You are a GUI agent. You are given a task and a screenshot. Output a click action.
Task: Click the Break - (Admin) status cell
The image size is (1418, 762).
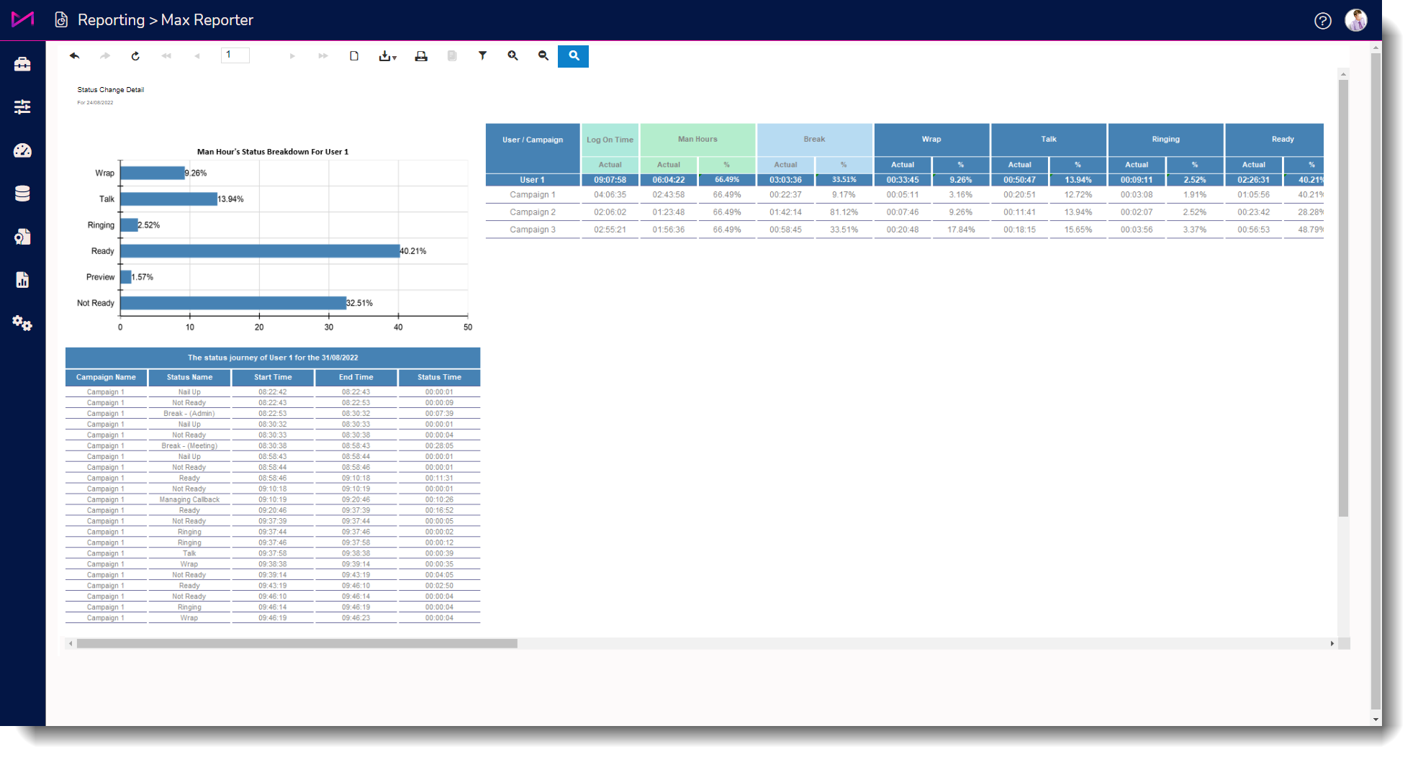click(x=189, y=414)
